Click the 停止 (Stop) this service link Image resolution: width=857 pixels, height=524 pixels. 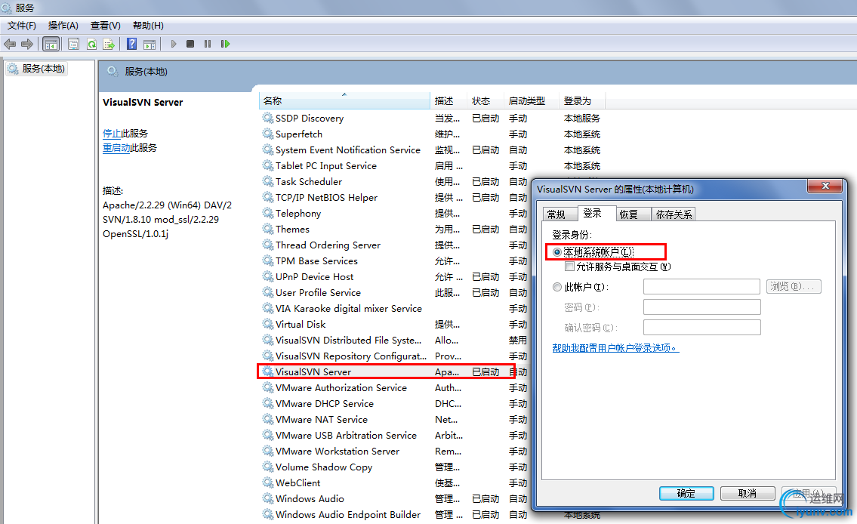(112, 134)
